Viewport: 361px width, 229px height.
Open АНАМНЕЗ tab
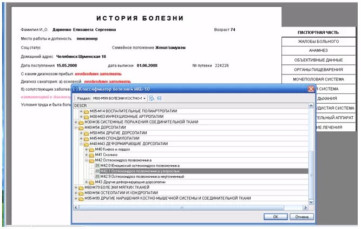point(318,51)
